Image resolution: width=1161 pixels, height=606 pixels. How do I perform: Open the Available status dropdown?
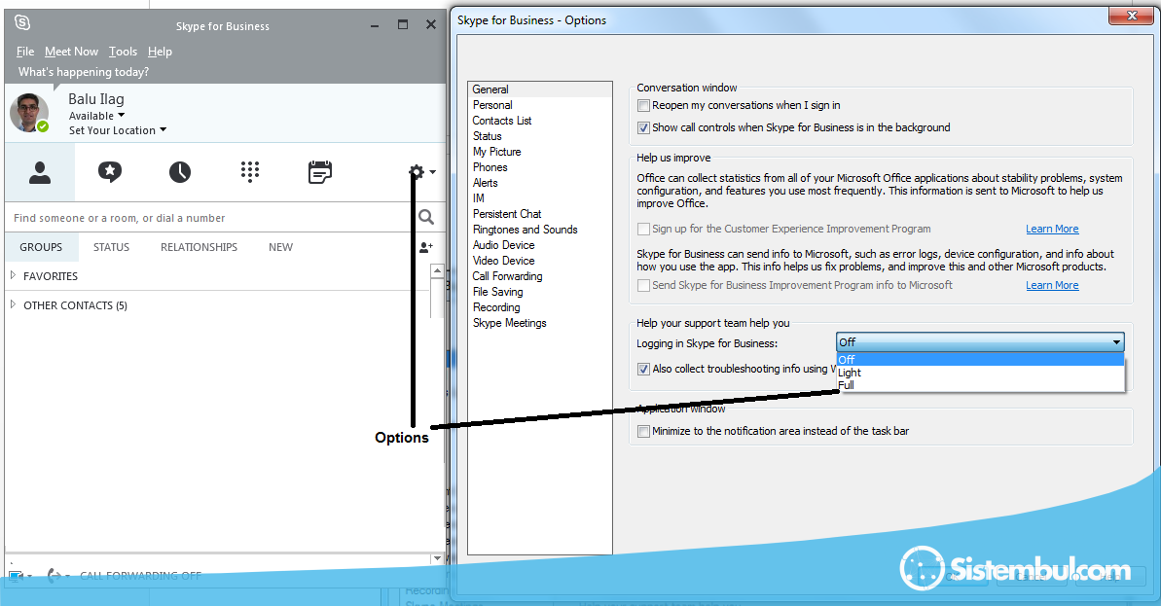97,116
